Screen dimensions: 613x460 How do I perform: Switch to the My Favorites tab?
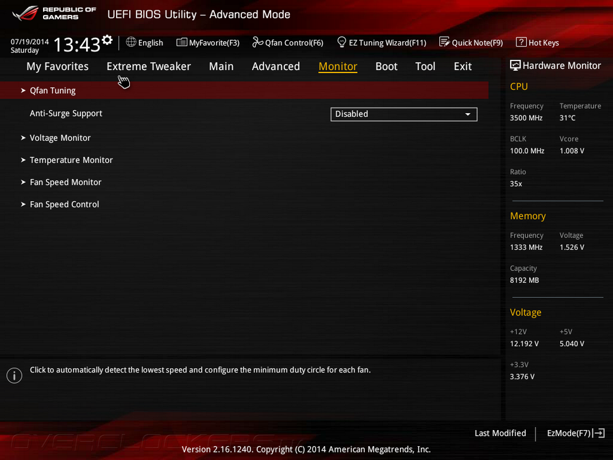(57, 67)
